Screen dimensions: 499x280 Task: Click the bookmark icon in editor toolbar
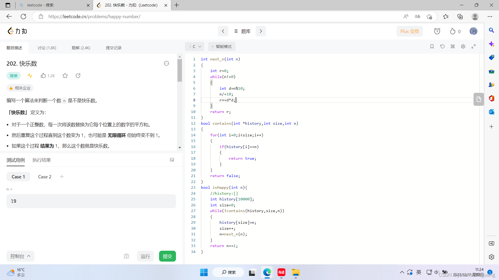[x=432, y=46]
